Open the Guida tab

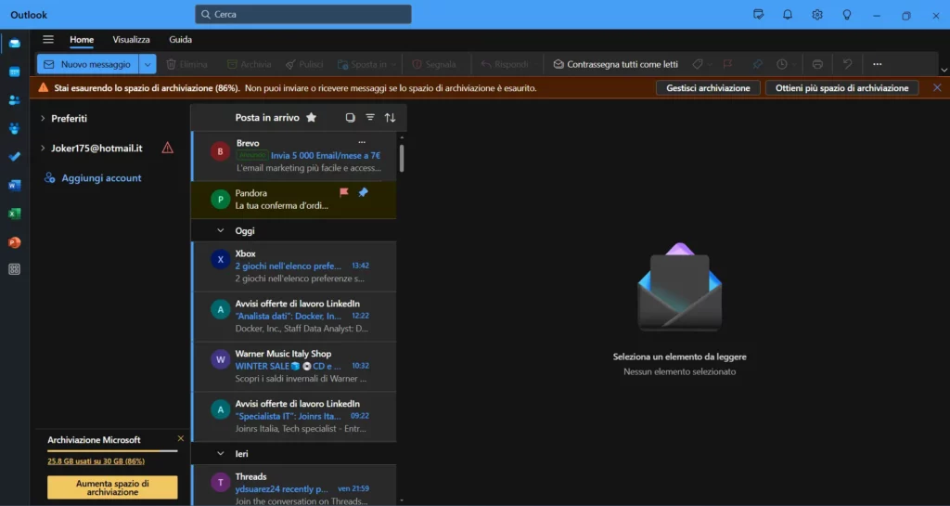click(180, 40)
